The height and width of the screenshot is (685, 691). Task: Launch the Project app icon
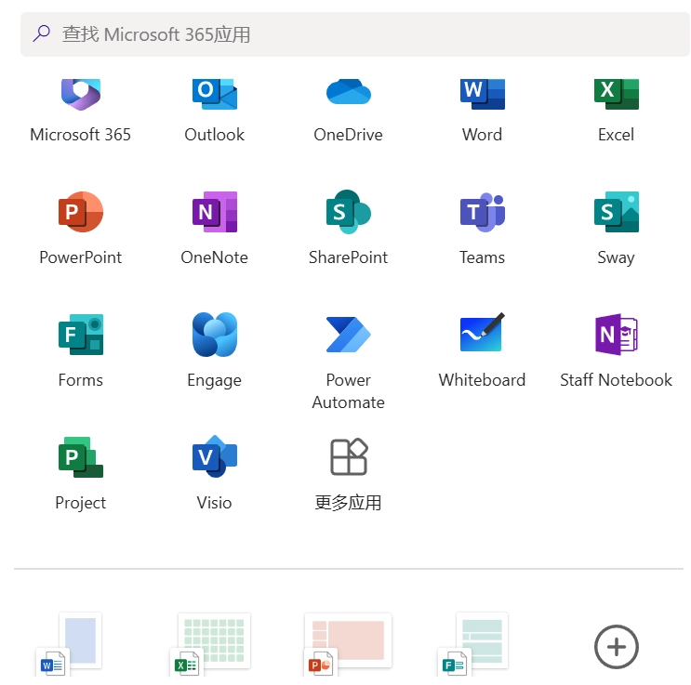[81, 456]
